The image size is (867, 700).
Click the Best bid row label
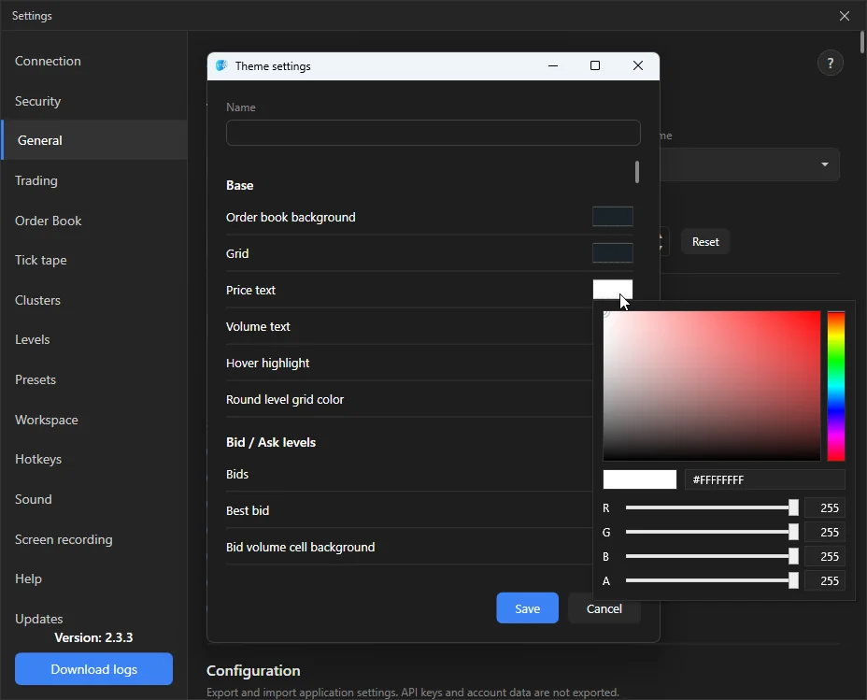coord(248,511)
